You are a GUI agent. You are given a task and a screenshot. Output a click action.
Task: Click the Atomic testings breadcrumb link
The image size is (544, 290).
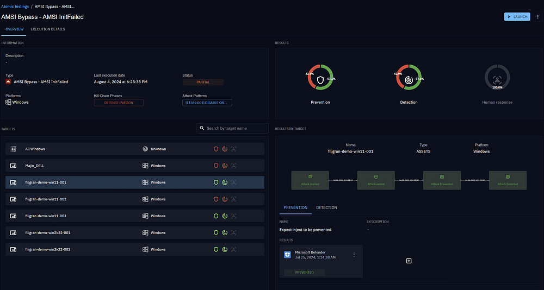[x=15, y=6]
